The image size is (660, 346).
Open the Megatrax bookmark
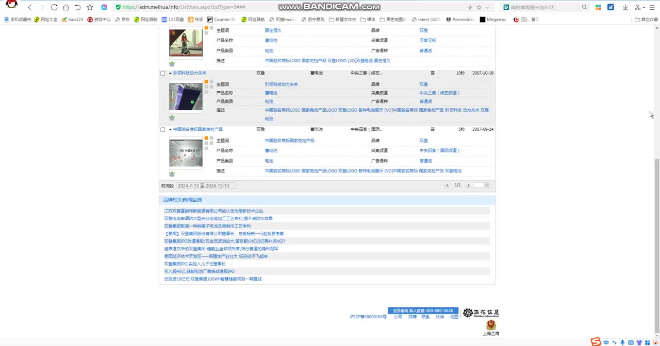pyautogui.click(x=492, y=20)
